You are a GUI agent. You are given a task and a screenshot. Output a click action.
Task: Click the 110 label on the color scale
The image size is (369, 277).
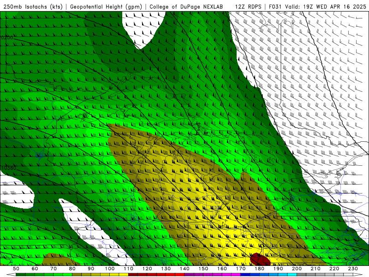click(x=128, y=269)
